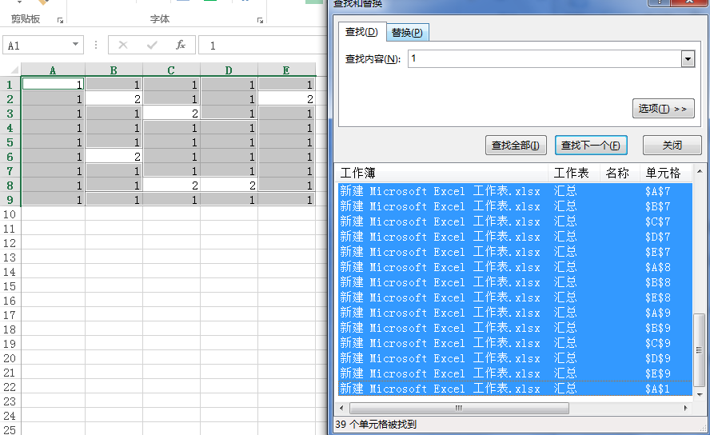The image size is (710, 435).
Task: Close the dialog with 关闭 button
Action: [672, 146]
